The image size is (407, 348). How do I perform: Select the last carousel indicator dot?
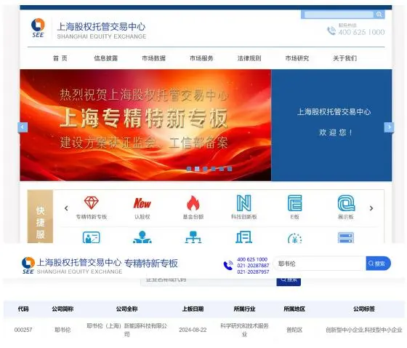point(230,169)
